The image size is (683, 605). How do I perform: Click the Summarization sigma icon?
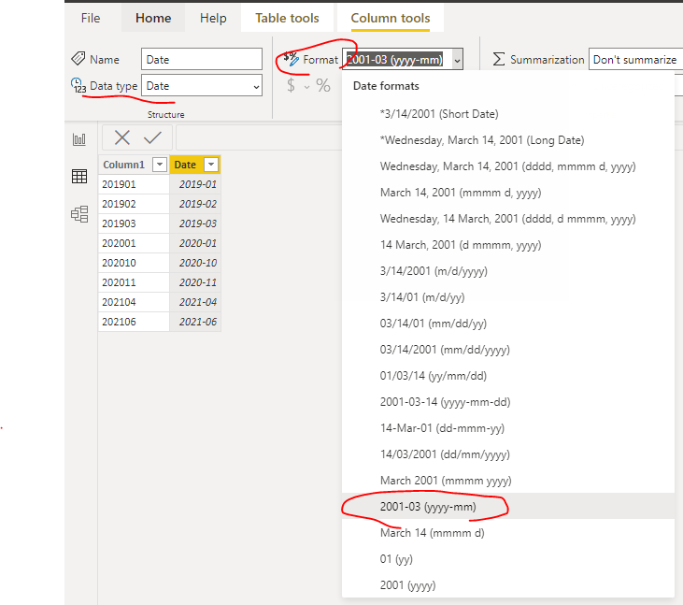click(x=499, y=59)
